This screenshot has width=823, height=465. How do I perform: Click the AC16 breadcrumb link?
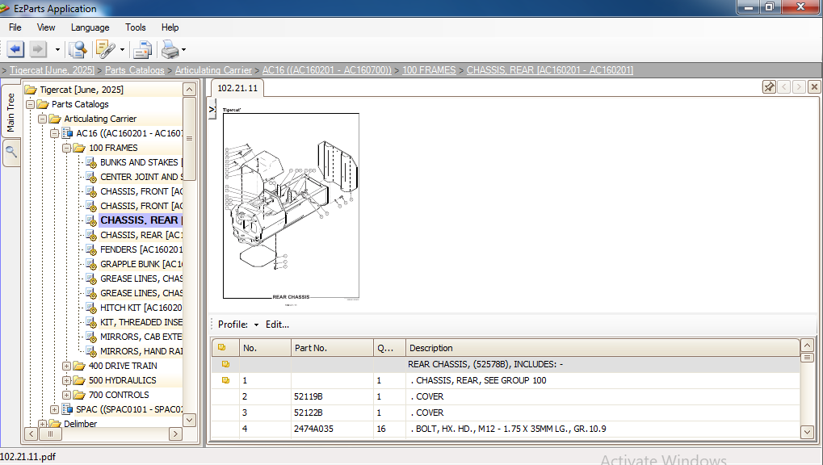point(327,69)
